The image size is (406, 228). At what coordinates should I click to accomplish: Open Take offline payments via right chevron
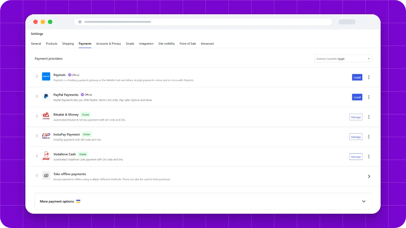click(369, 176)
